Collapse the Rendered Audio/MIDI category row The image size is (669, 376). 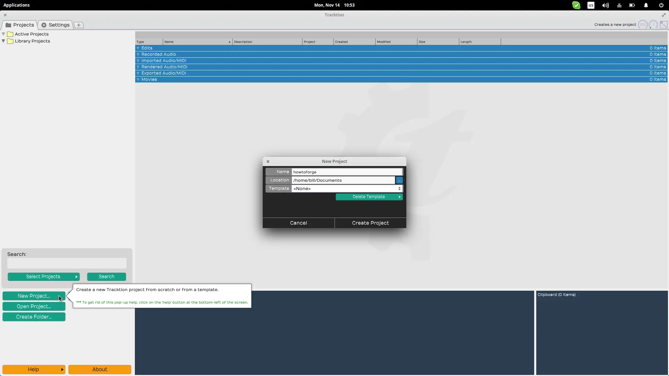138,67
